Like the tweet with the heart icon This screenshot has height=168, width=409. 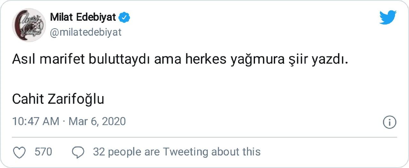pyautogui.click(x=20, y=152)
